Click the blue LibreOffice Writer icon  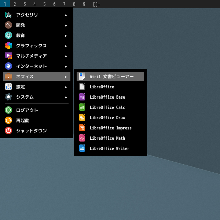pos(82,148)
